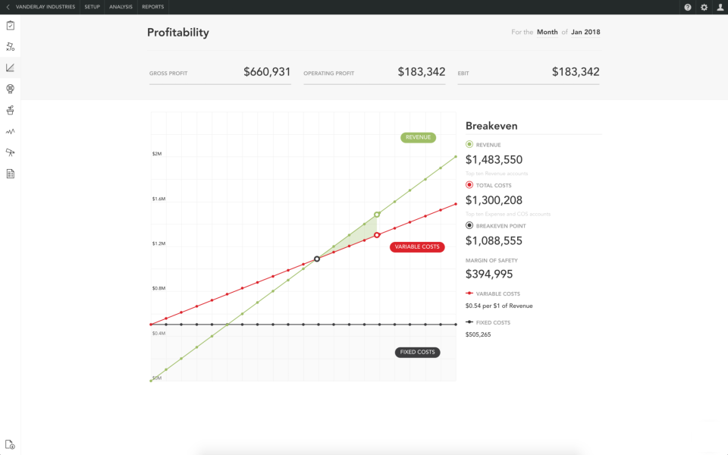Open the REPORTS menu
The image size is (728, 455).
(x=152, y=7)
